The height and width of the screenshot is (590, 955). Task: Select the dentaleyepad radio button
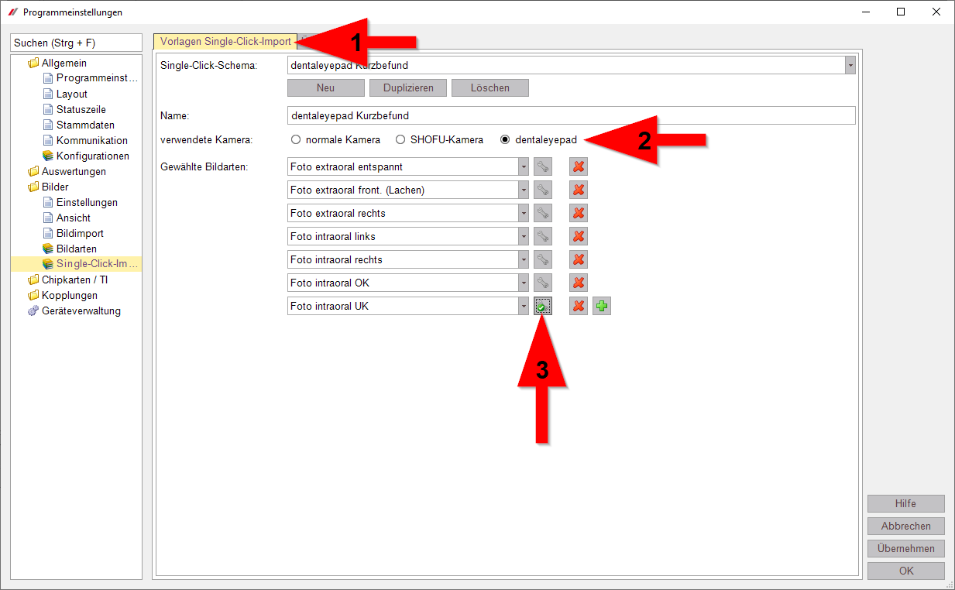pyautogui.click(x=505, y=140)
